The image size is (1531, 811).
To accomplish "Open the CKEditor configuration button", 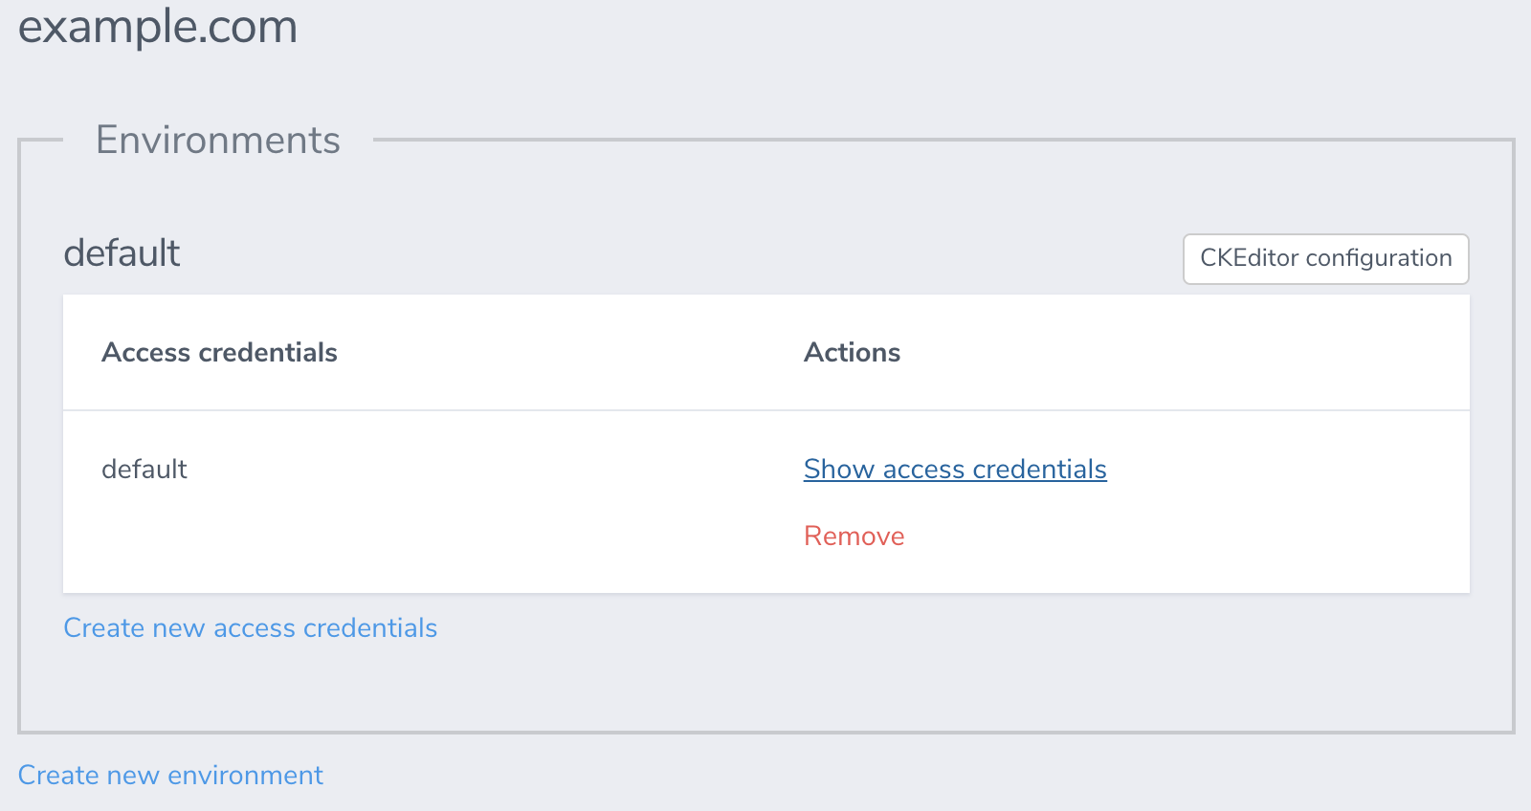I will click(x=1325, y=258).
